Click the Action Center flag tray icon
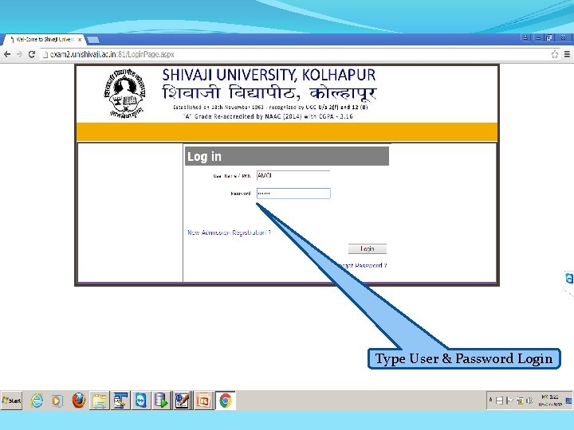 tap(509, 401)
